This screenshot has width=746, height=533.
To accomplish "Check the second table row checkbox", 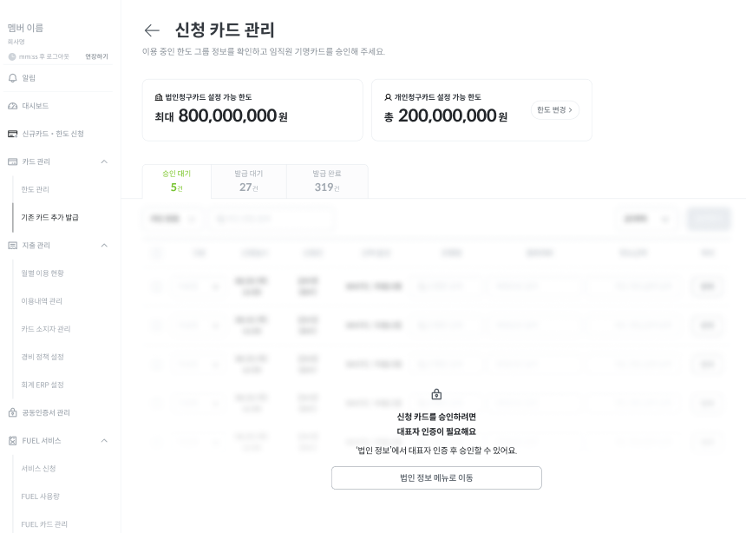I will point(156,326).
